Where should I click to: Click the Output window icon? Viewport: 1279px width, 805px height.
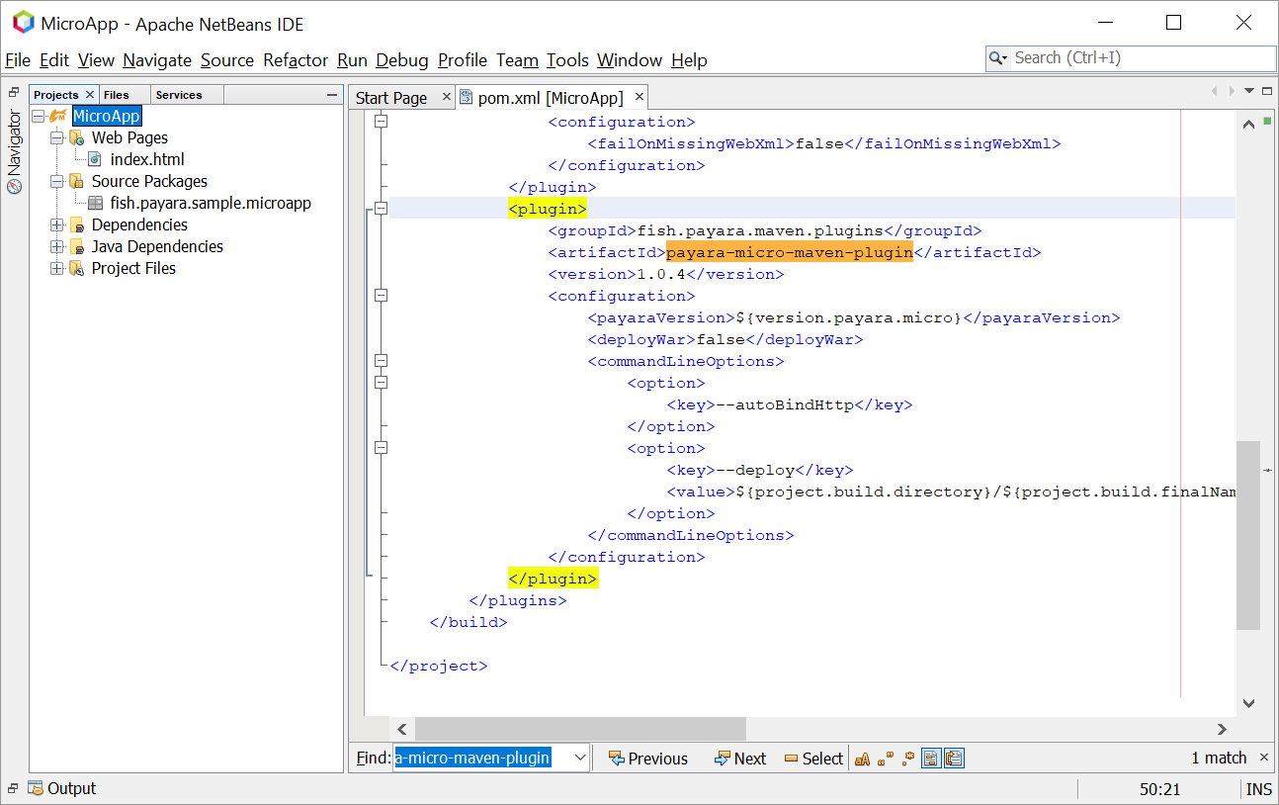tap(36, 788)
